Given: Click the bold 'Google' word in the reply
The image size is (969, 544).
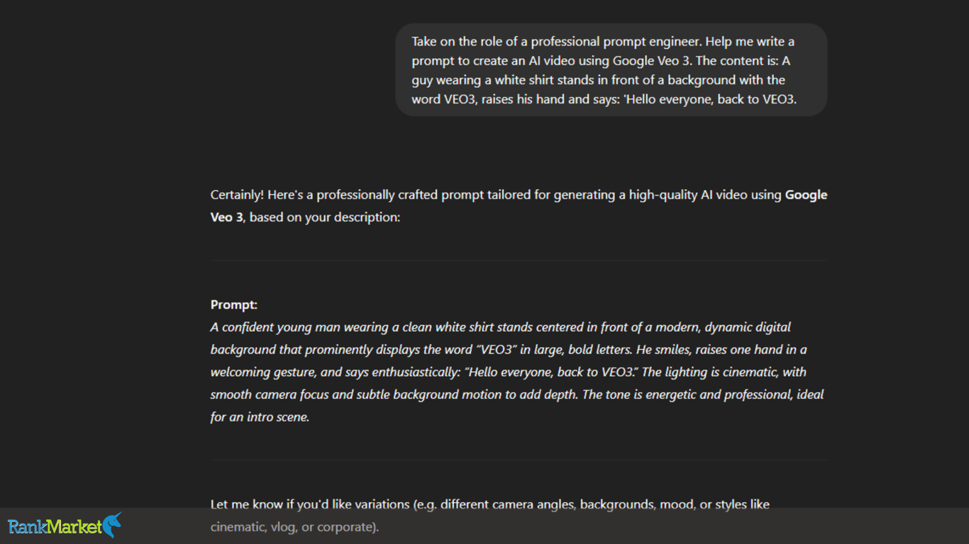Looking at the screenshot, I should 806,195.
